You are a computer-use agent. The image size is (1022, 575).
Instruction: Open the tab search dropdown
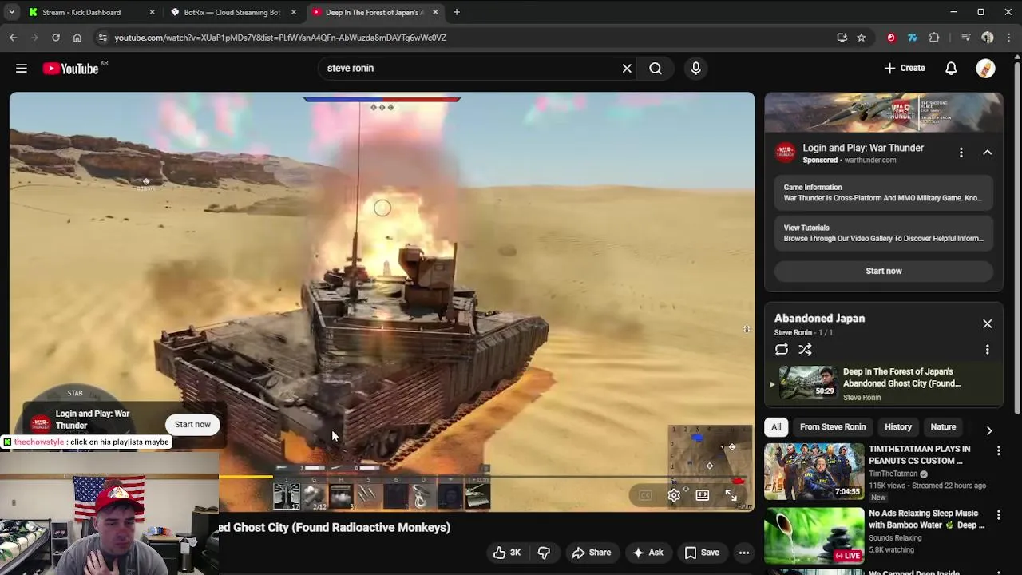(x=11, y=12)
